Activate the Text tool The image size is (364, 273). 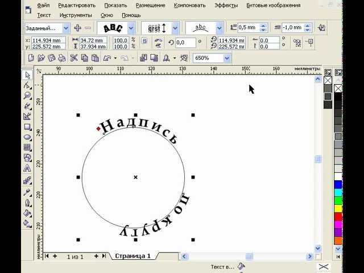click(27, 168)
